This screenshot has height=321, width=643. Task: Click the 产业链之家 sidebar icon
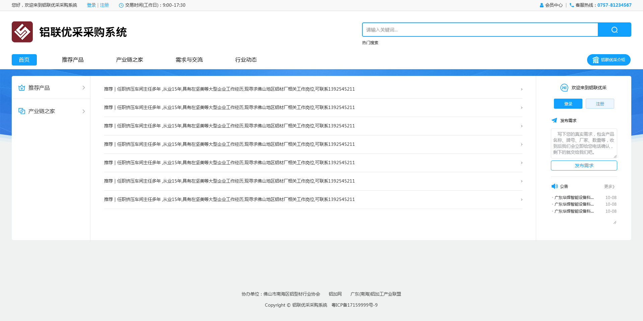point(22,111)
